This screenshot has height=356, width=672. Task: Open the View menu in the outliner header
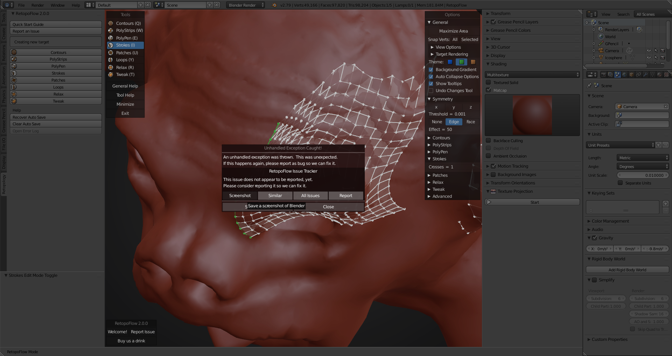tap(606, 14)
